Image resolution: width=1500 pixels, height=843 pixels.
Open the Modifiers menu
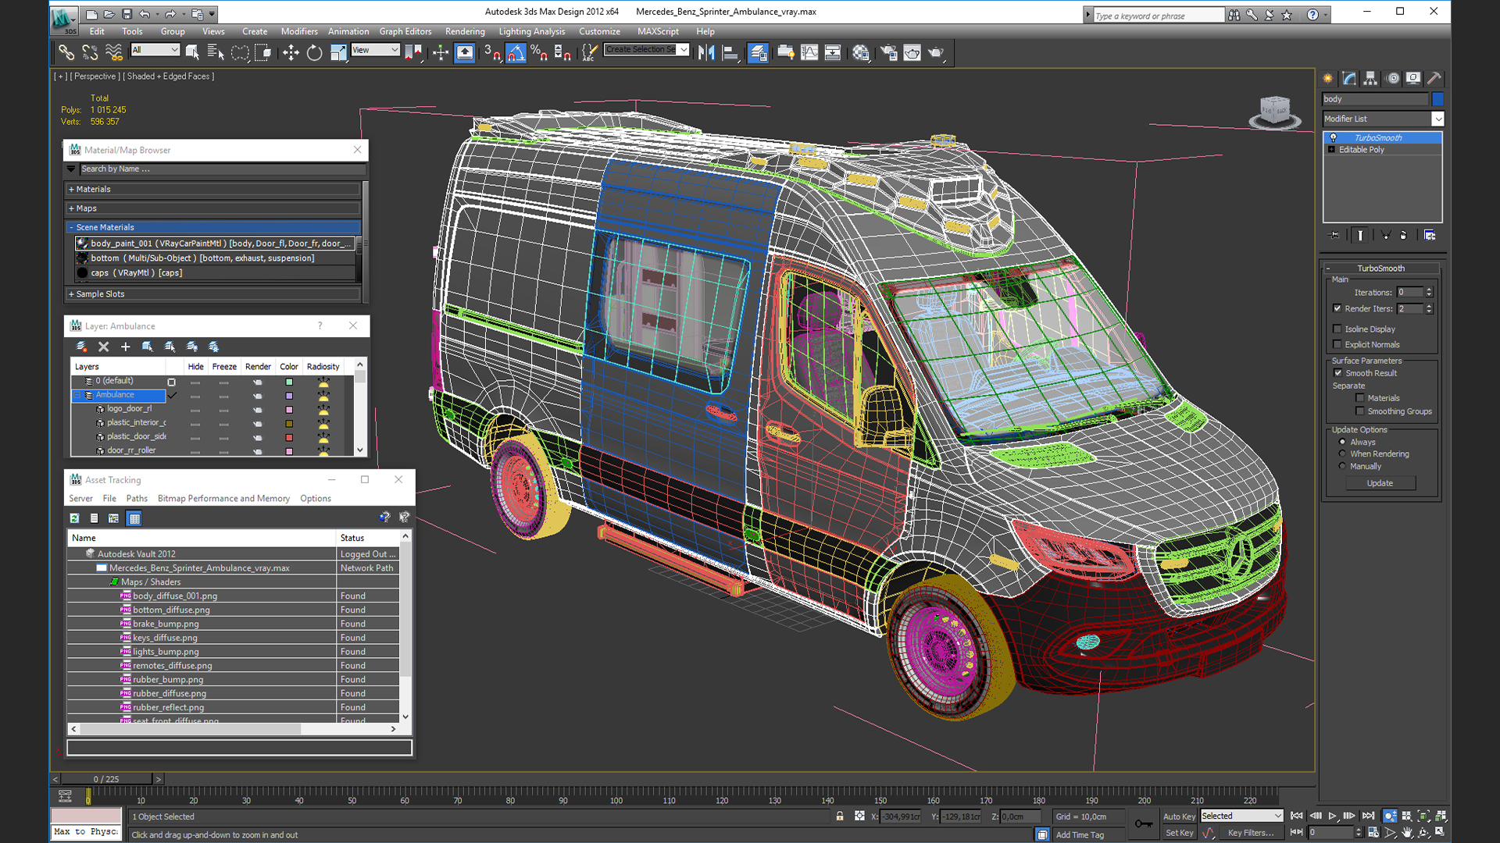tap(299, 31)
